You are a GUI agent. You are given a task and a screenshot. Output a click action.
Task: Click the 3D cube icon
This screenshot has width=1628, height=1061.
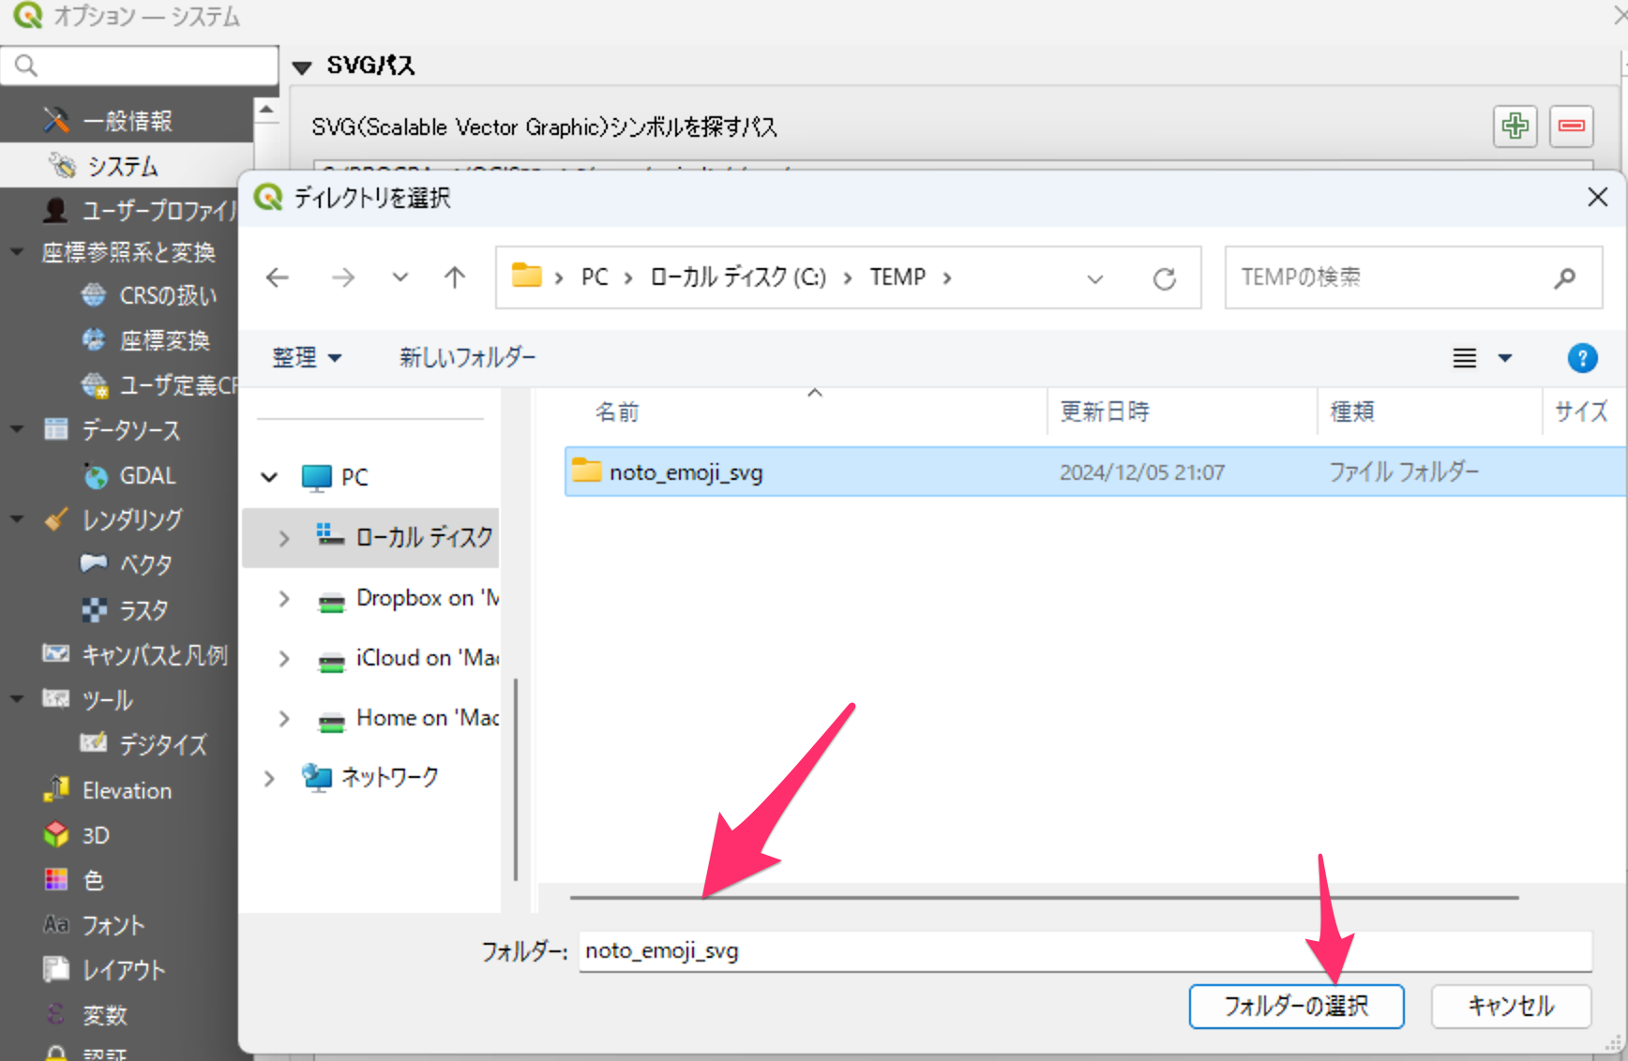pos(56,834)
